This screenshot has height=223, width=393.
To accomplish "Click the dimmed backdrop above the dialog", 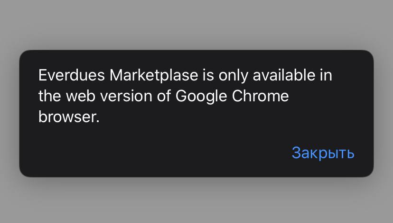I will coord(196,24).
